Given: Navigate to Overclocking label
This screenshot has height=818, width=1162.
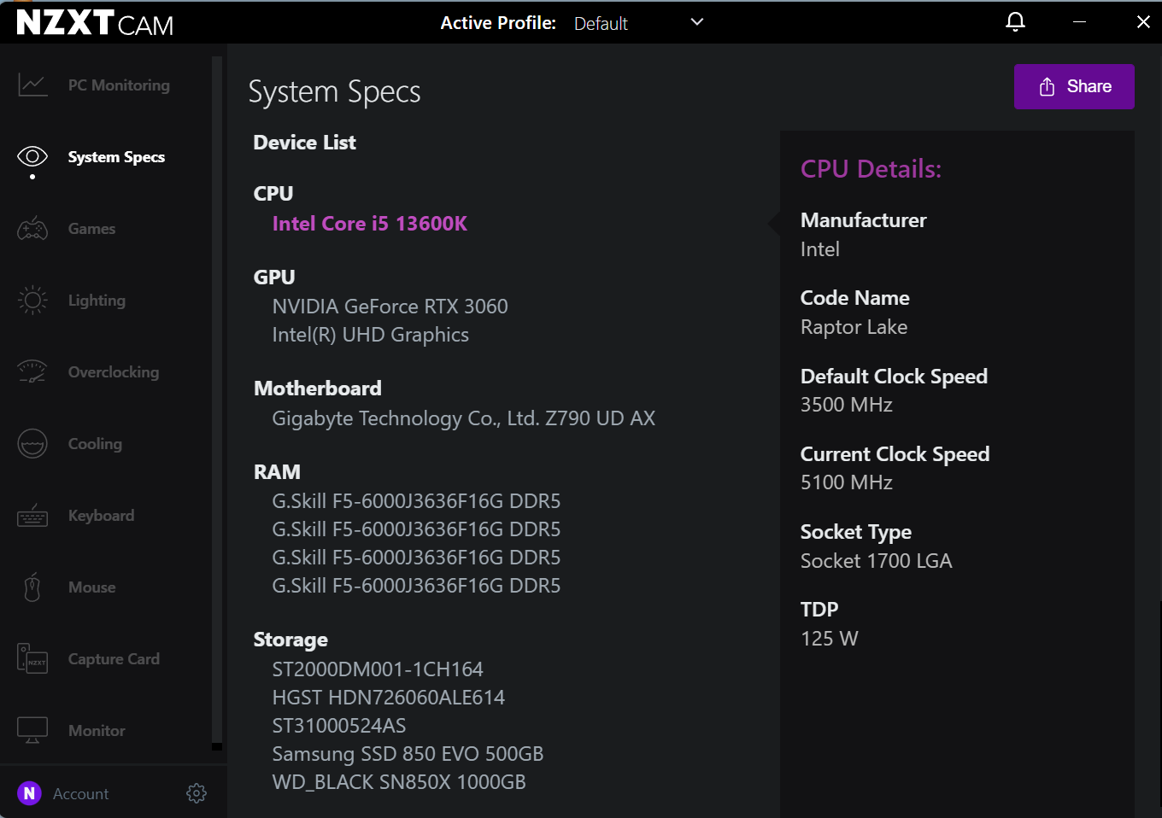Looking at the screenshot, I should 114,372.
